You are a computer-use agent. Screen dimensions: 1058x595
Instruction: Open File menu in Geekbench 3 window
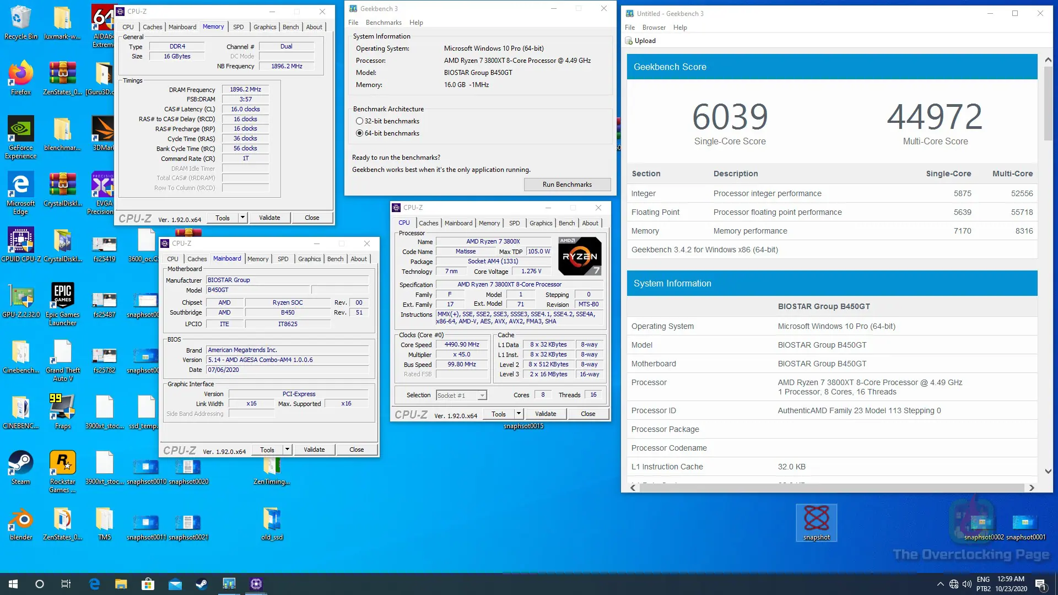(353, 23)
